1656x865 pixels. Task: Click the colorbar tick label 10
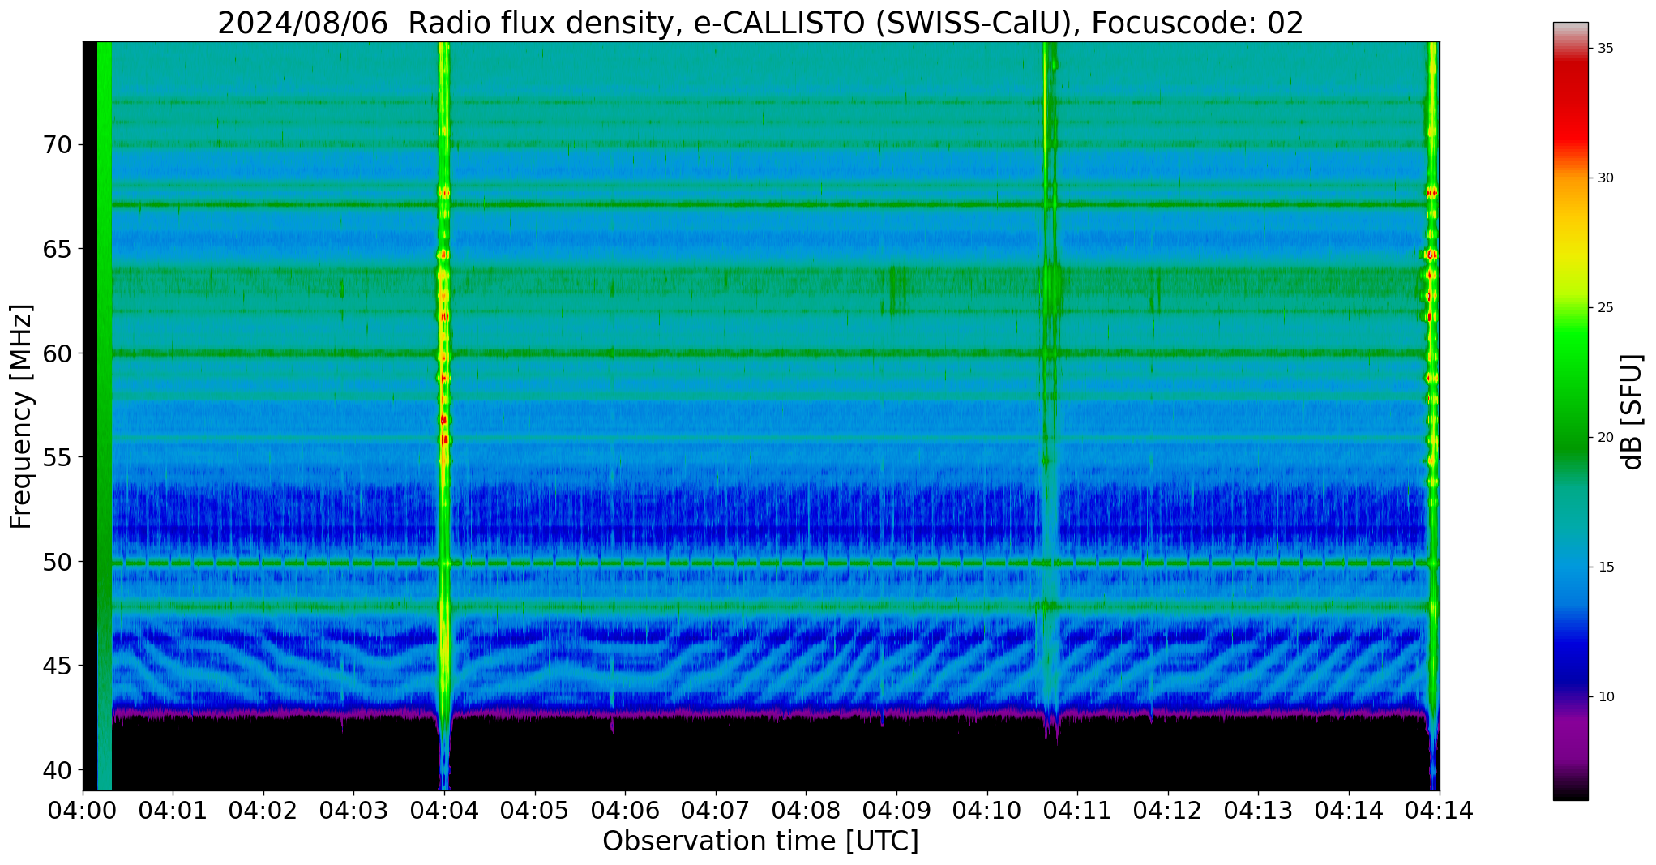point(1606,697)
